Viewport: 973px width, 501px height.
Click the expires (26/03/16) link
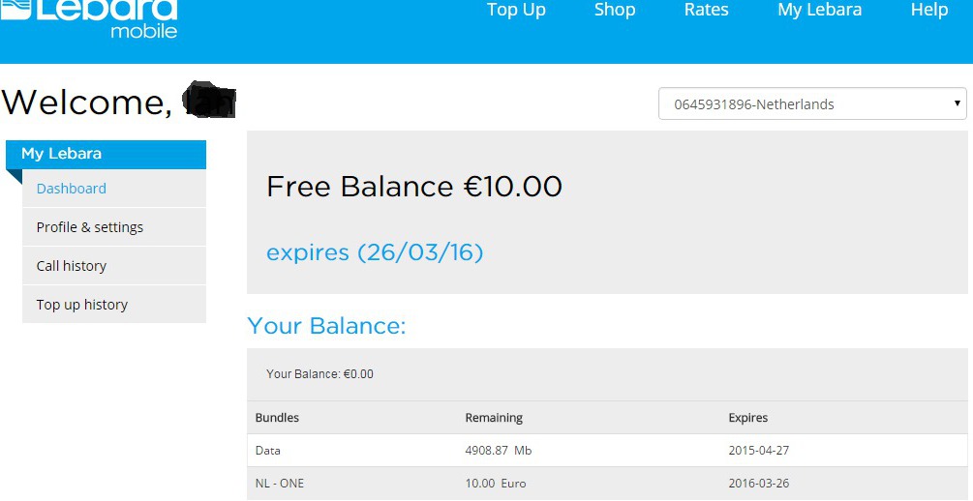click(375, 253)
